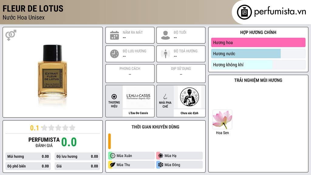Select the Mùa Đông season label
Viewport: 311px width, 175px height.
(173, 165)
